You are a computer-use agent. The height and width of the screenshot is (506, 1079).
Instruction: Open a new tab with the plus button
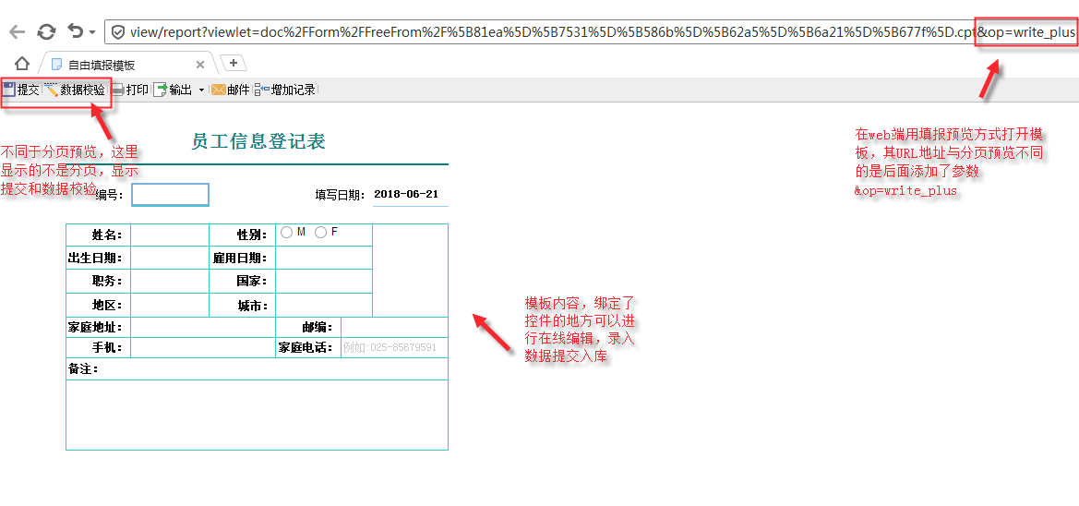tap(234, 64)
